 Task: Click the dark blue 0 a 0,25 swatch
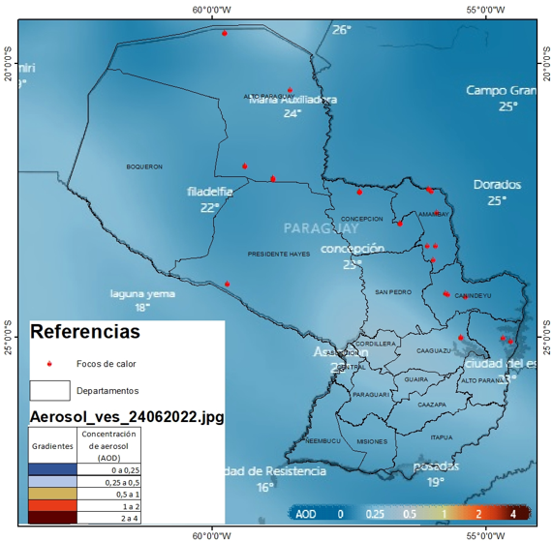[x=52, y=469]
